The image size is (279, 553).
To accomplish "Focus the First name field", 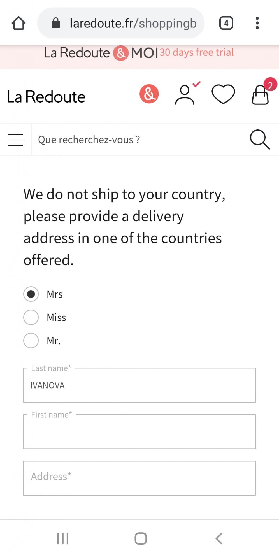I will 139,432.
